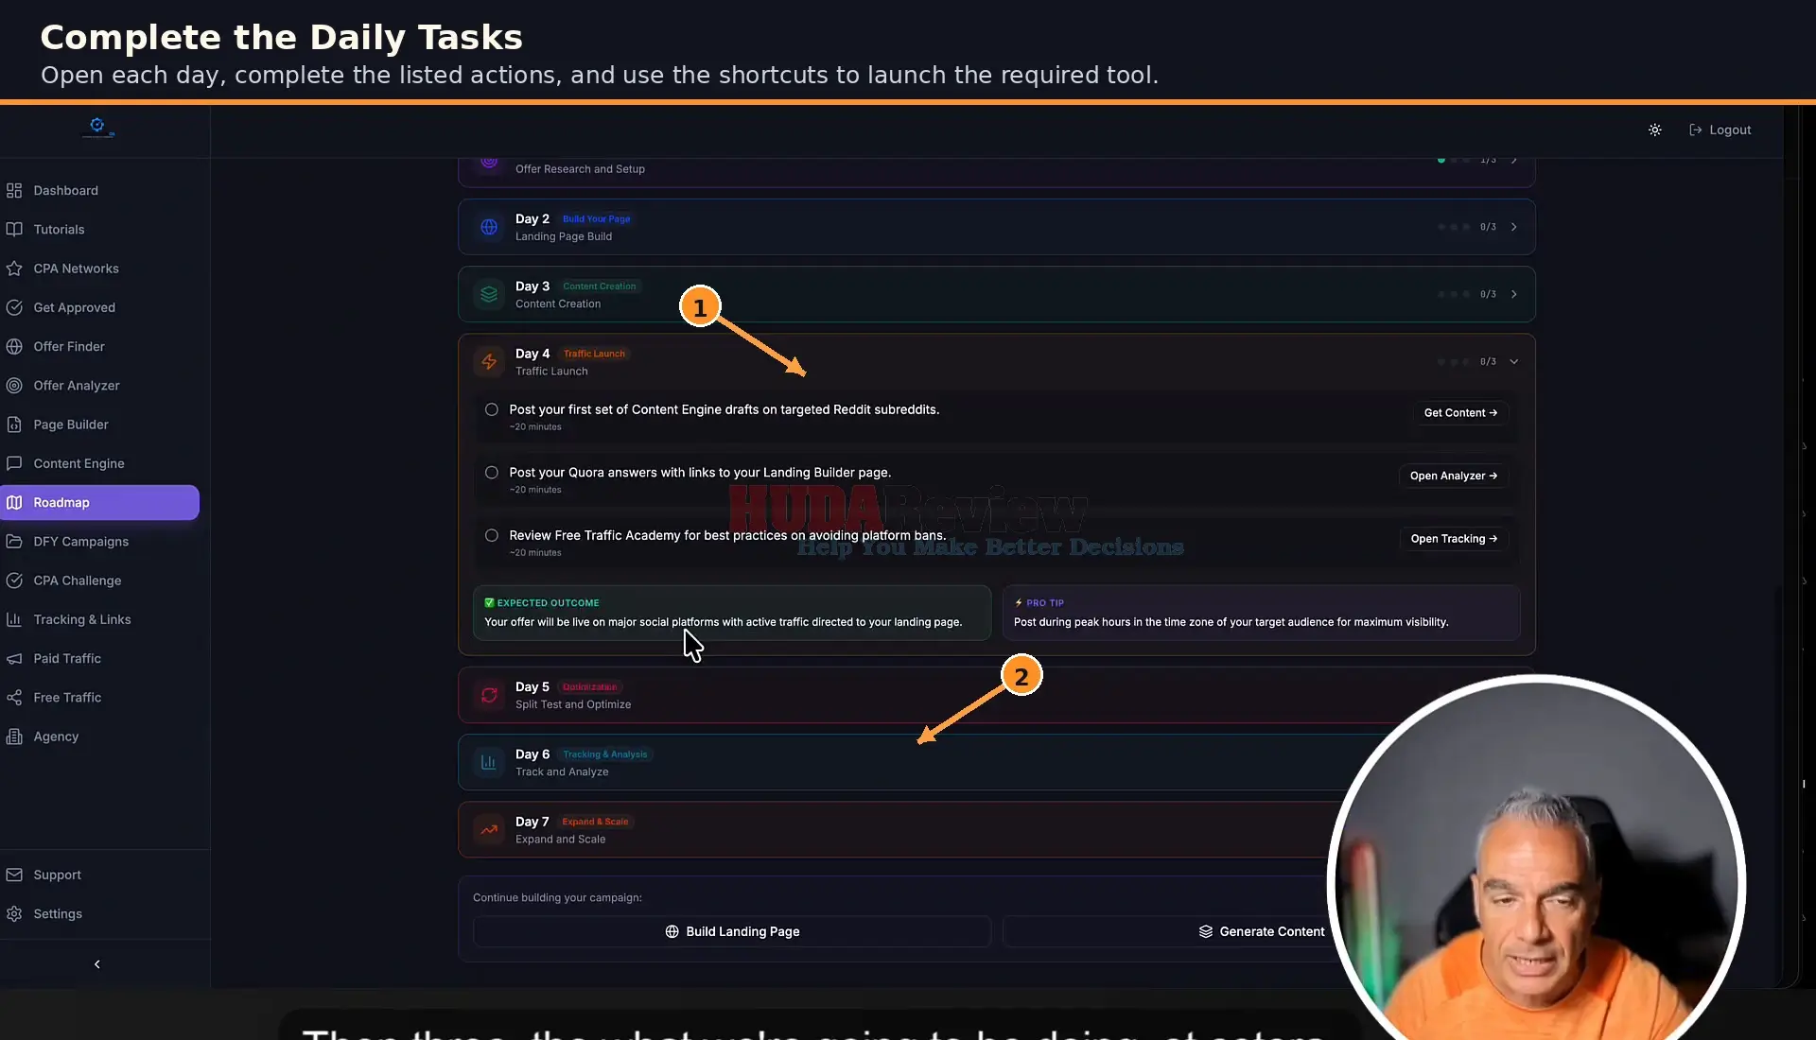Viewport: 1816px width, 1040px height.
Task: Click the Pro Tip card
Action: pyautogui.click(x=1262, y=613)
